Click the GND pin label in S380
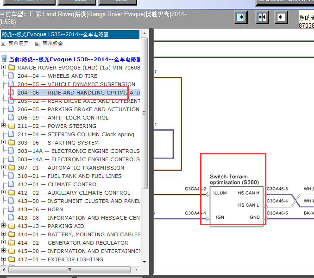This screenshot has height=278, width=314. coord(255,217)
